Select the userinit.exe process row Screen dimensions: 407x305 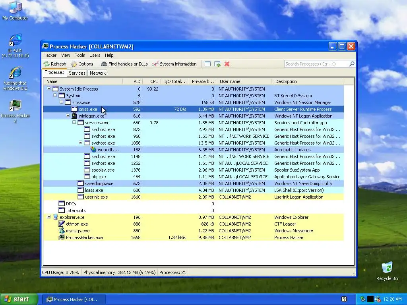(194, 197)
